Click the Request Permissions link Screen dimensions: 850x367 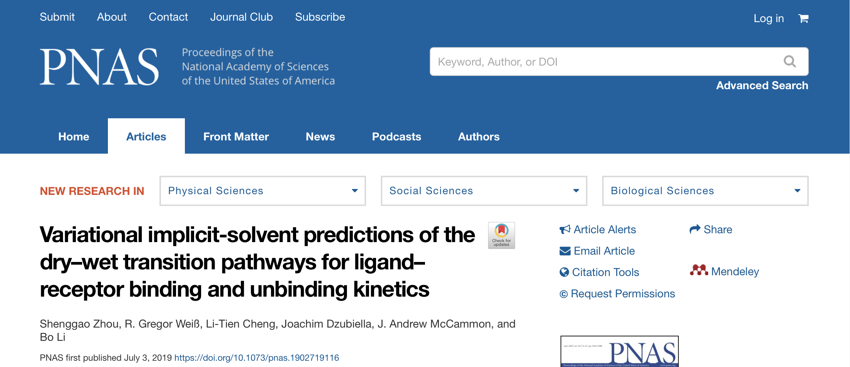(x=622, y=294)
